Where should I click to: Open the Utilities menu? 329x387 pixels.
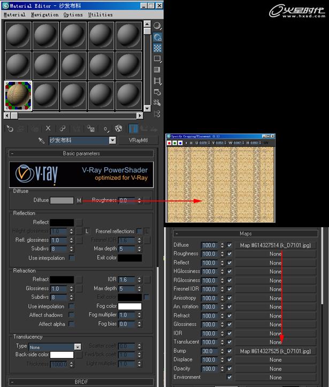[100, 15]
